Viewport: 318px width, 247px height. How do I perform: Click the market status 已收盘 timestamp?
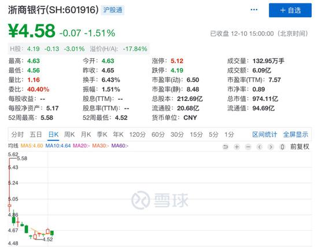(259, 33)
